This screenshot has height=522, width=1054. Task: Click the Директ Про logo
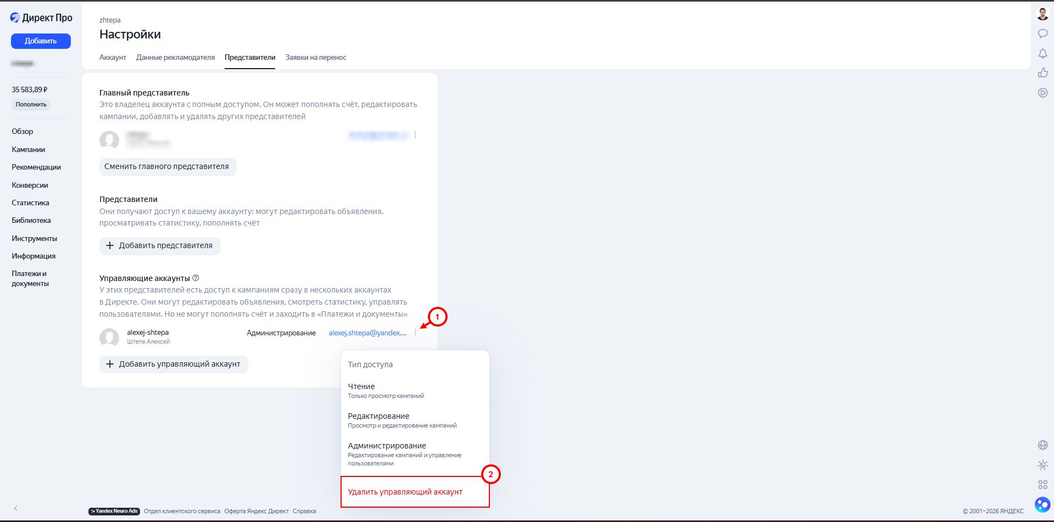coord(41,18)
